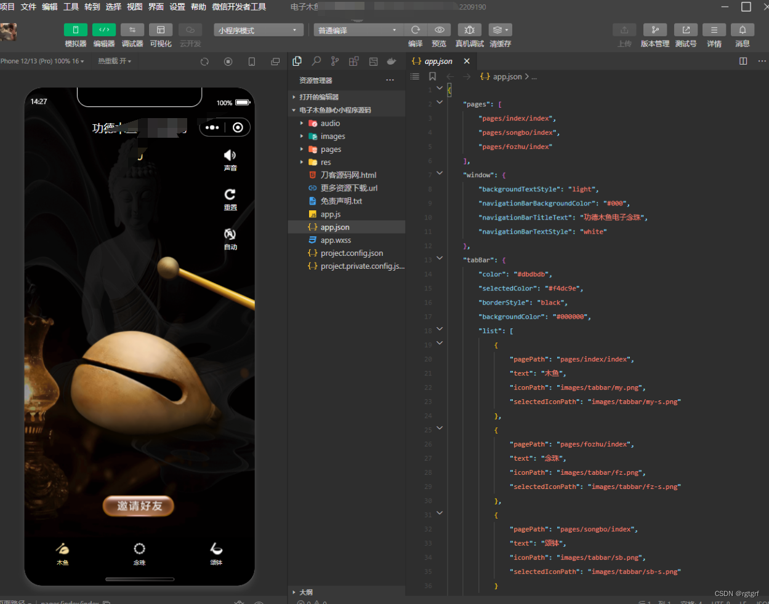
Task: Open the 小程序模式 mode dropdown
Action: [259, 30]
